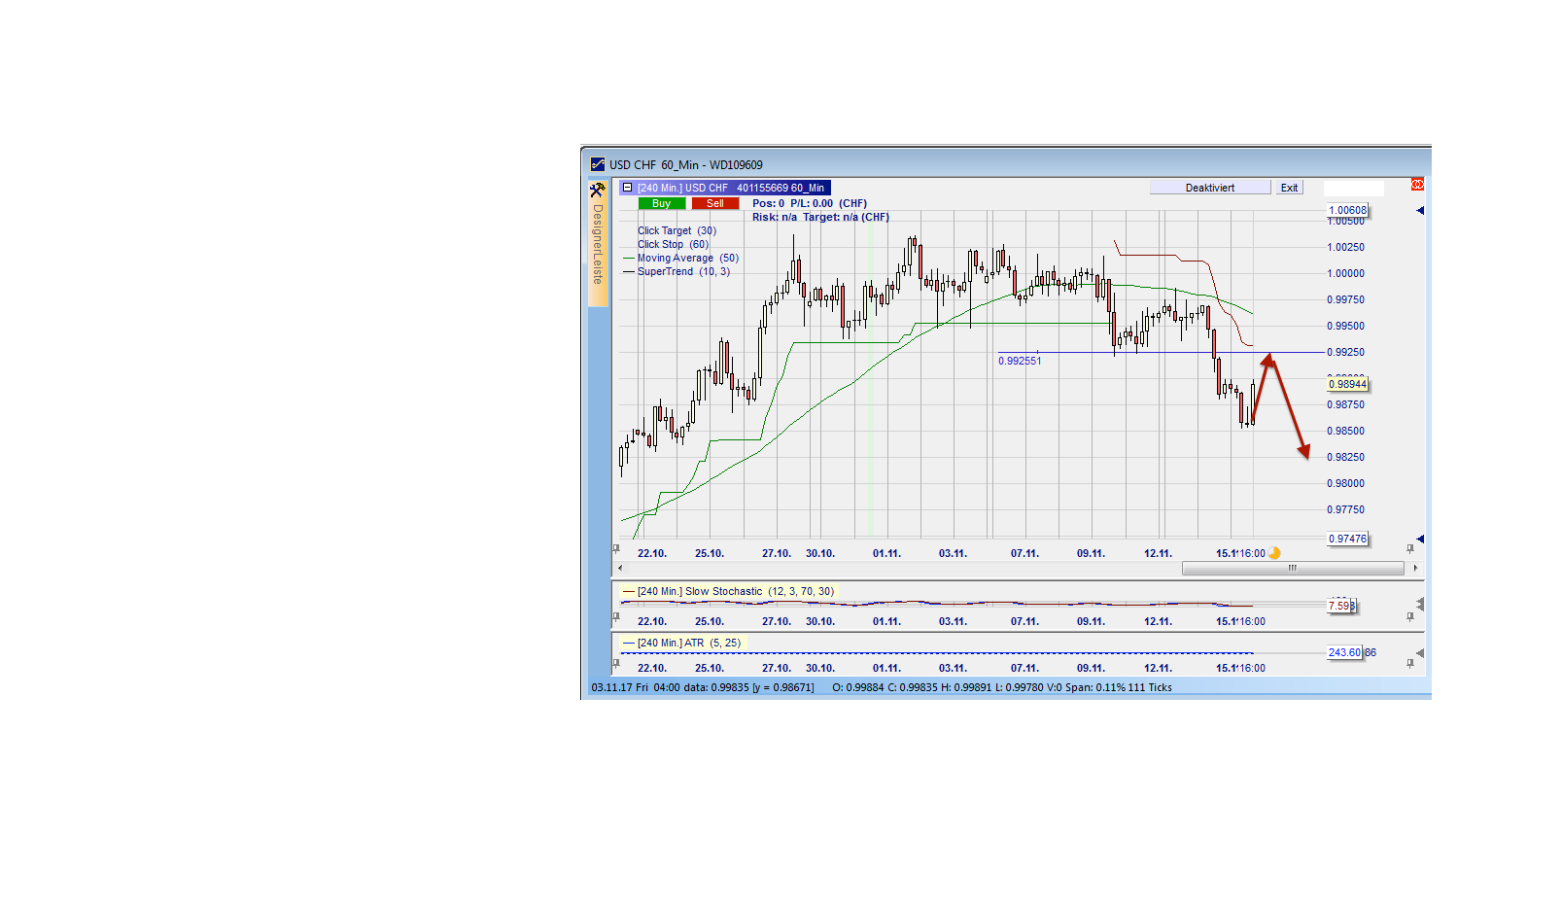The height and width of the screenshot is (906, 1562).
Task: Pin the Slow Stochastic panel with its push pin
Action: [1409, 616]
